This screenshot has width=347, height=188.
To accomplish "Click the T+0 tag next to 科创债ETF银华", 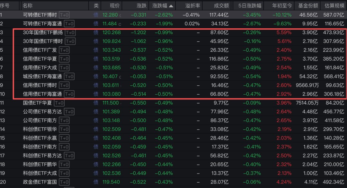I will [64, 129].
